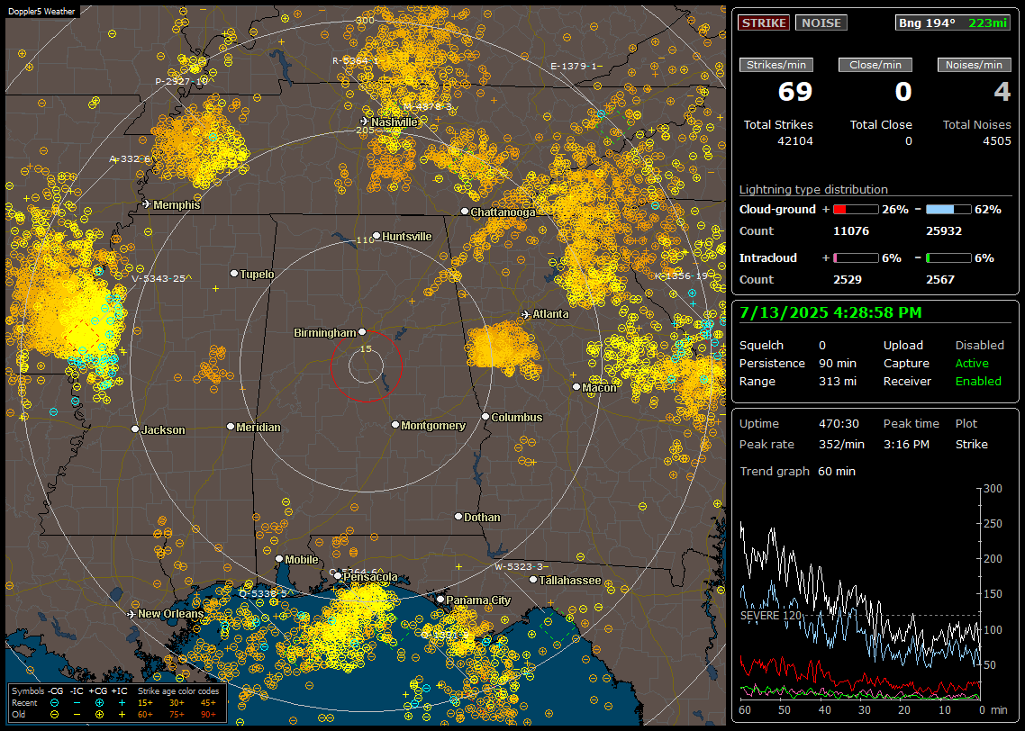Click the Nashville airport plane icon
Screen dimensions: 1025x731
pyautogui.click(x=365, y=122)
